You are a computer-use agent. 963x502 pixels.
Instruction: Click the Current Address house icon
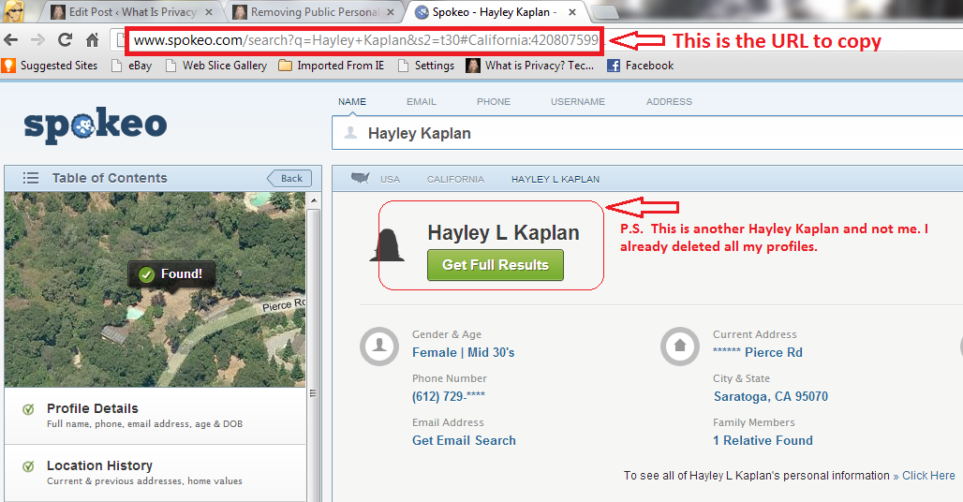(680, 347)
